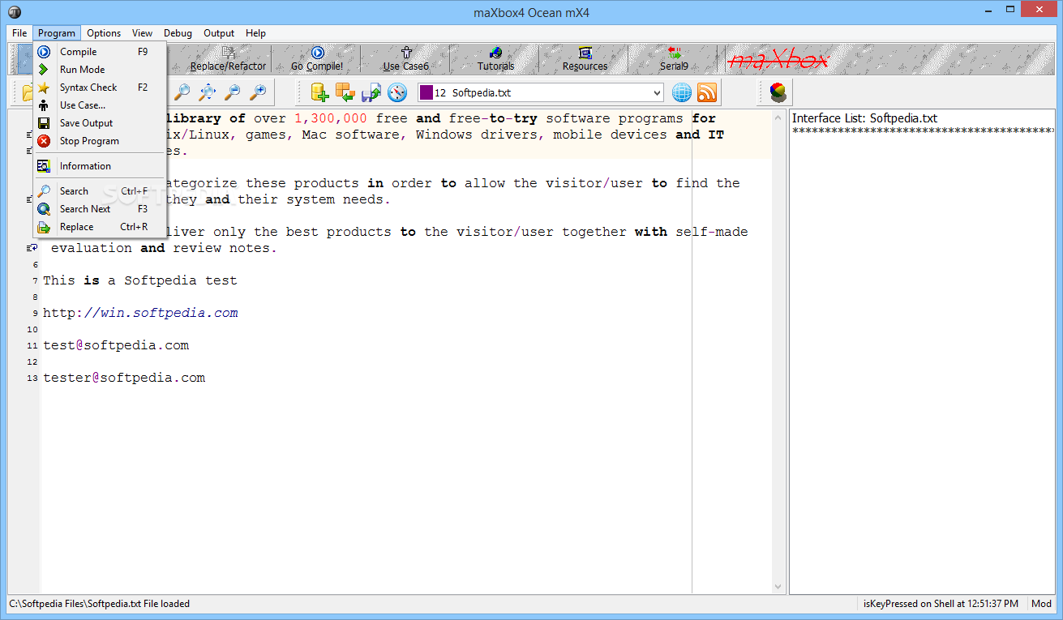This screenshot has height=620, width=1063.
Task: Click test@softpedia.com on line 11
Action: [116, 345]
